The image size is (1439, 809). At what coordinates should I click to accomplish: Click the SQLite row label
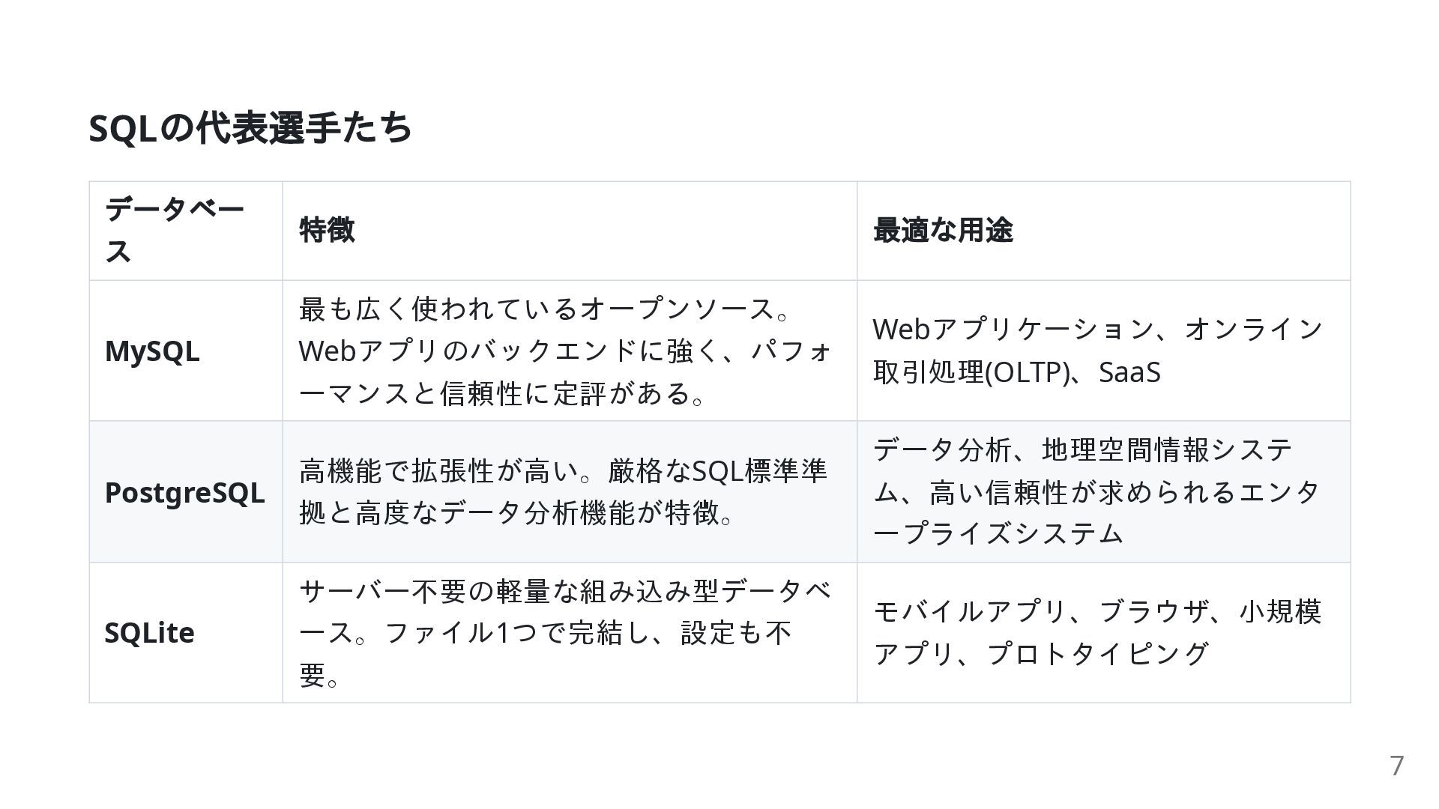tap(149, 633)
